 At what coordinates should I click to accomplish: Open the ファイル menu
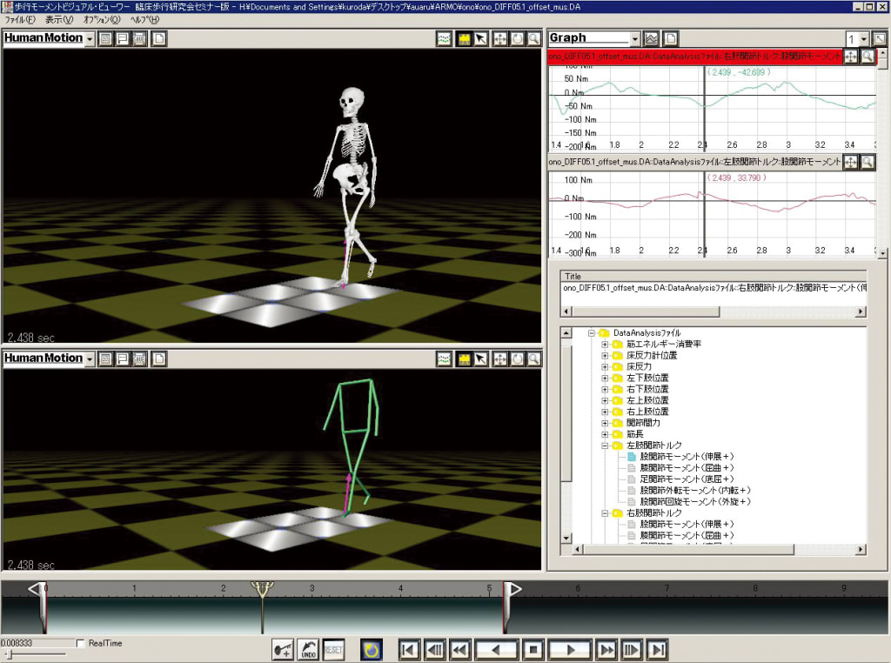19,23
